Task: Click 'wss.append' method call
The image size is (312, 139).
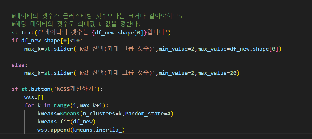Action: (x=54, y=130)
